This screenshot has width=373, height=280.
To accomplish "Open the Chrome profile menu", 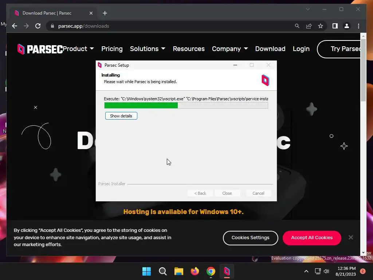I will tap(347, 26).
